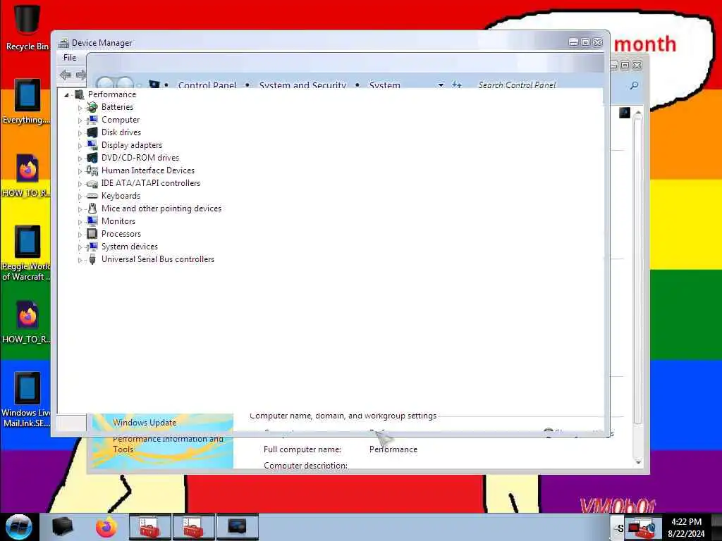722x541 pixels.
Task: Expand the Human Interface Devices node
Action: [80, 171]
